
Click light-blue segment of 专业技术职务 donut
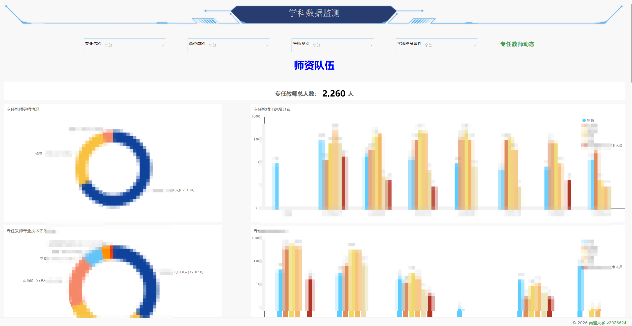pyautogui.click(x=95, y=257)
